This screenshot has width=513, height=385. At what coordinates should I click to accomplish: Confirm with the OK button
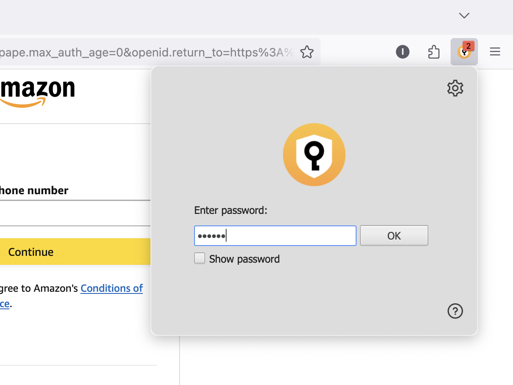(x=394, y=236)
